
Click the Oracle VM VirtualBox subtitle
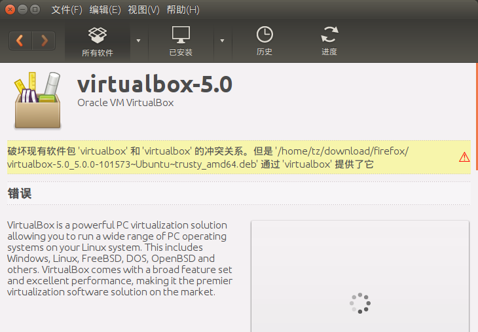[126, 103]
